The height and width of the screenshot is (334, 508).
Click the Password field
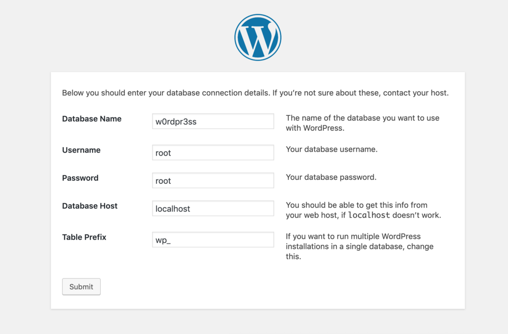point(212,180)
